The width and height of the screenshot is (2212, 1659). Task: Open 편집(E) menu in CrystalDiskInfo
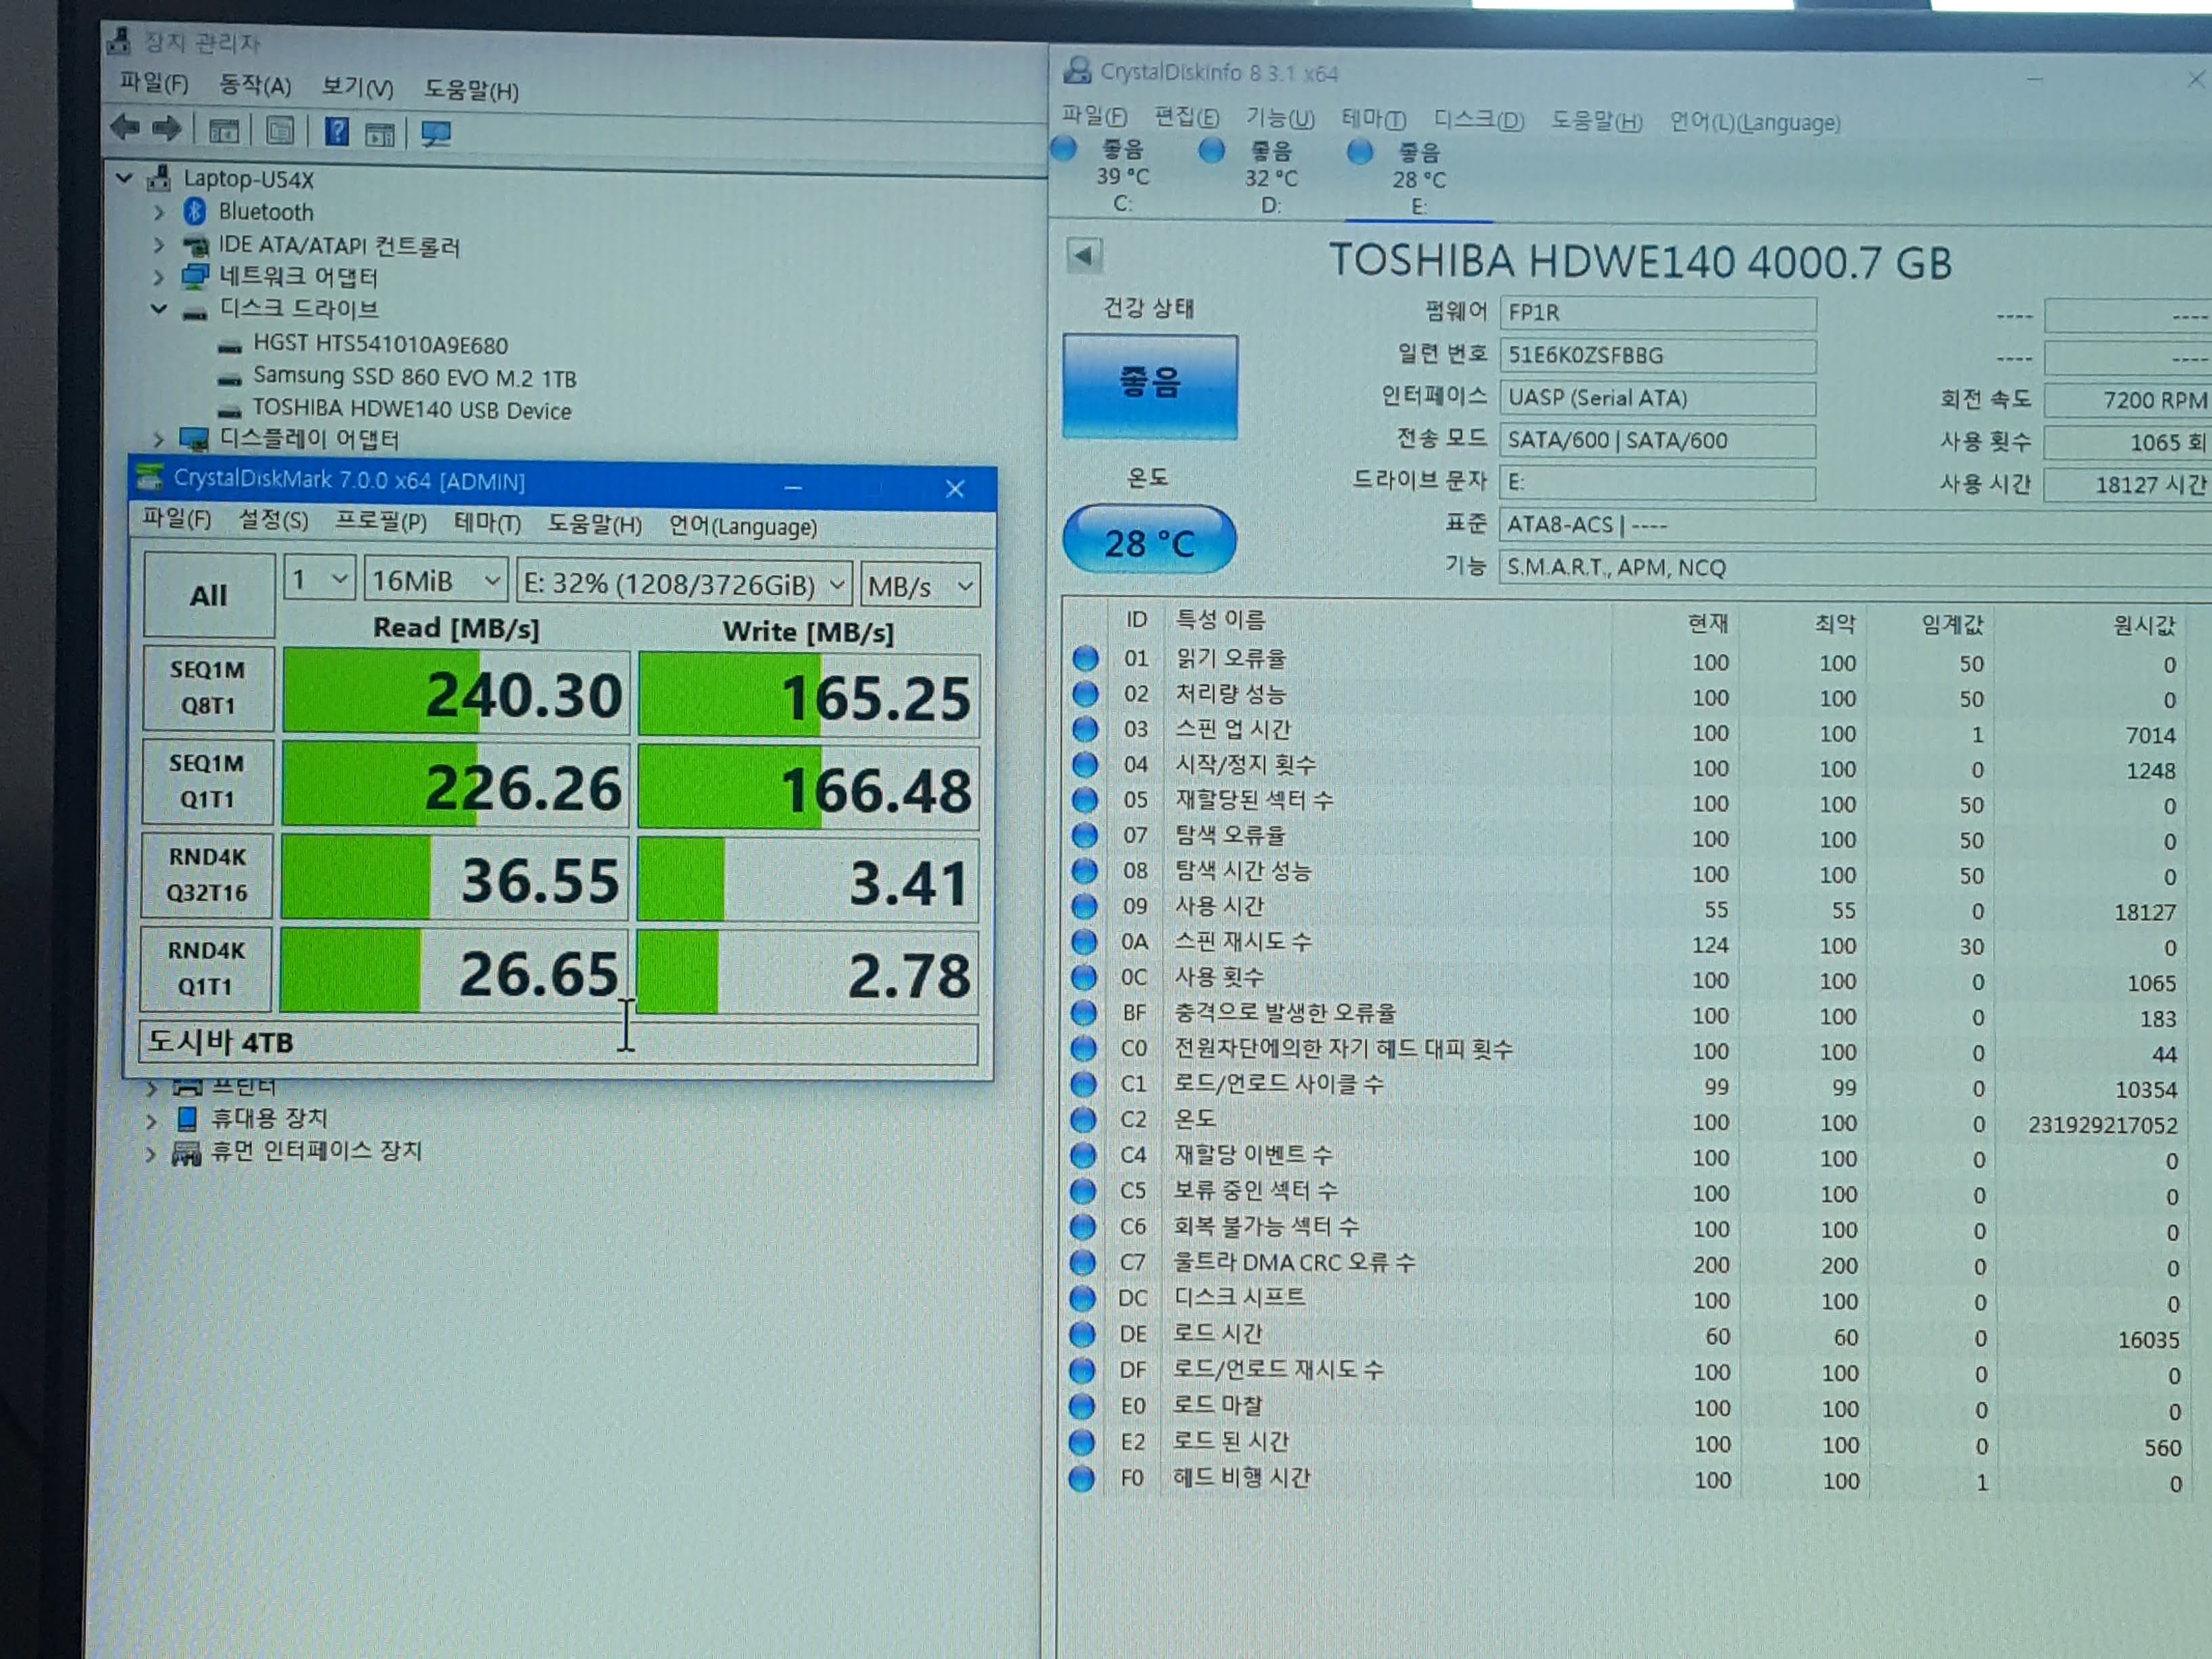(x=1186, y=117)
